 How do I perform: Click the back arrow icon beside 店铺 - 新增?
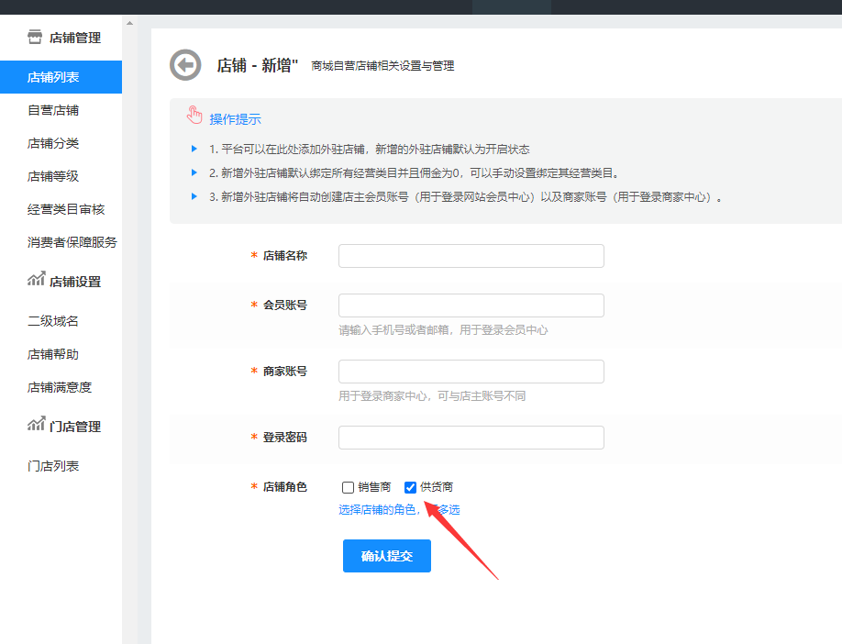185,65
